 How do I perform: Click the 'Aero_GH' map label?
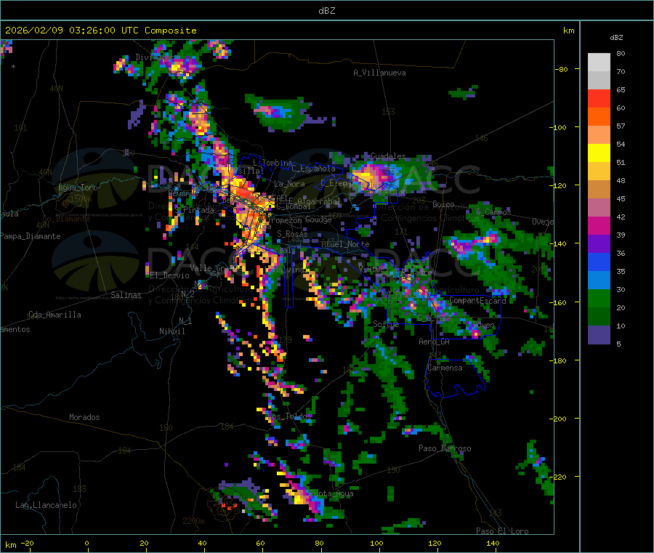[435, 342]
